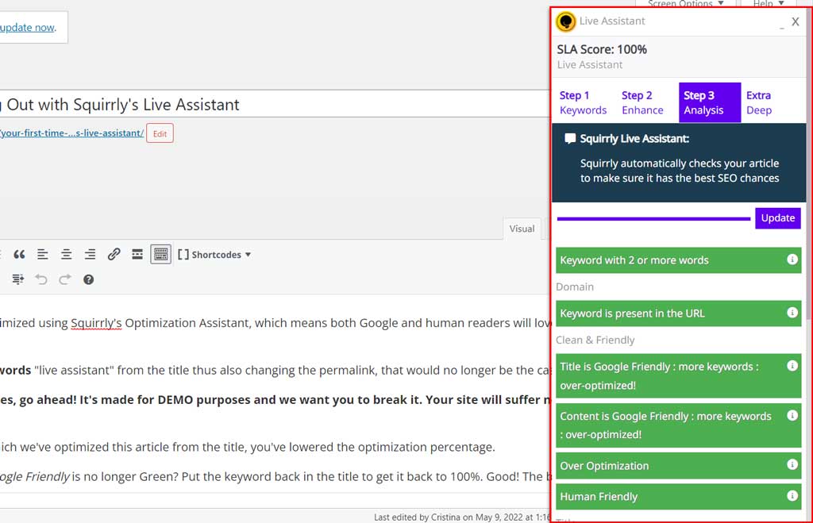Open the Shortcodes dropdown
The width and height of the screenshot is (813, 523).
click(214, 255)
